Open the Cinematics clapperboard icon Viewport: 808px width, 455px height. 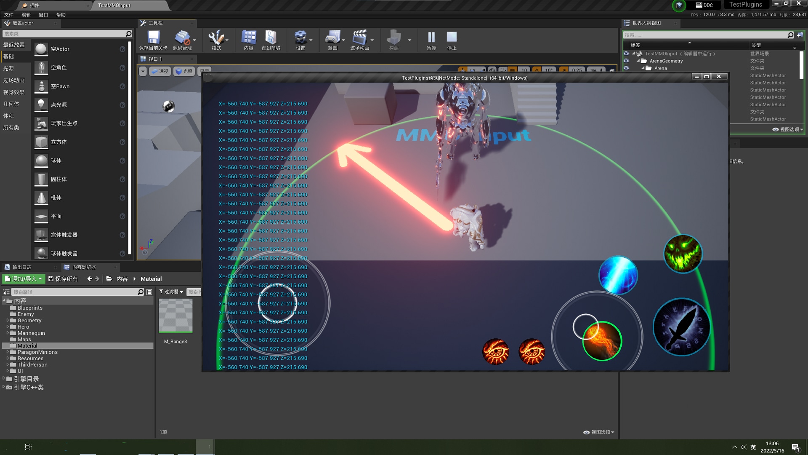[359, 38]
